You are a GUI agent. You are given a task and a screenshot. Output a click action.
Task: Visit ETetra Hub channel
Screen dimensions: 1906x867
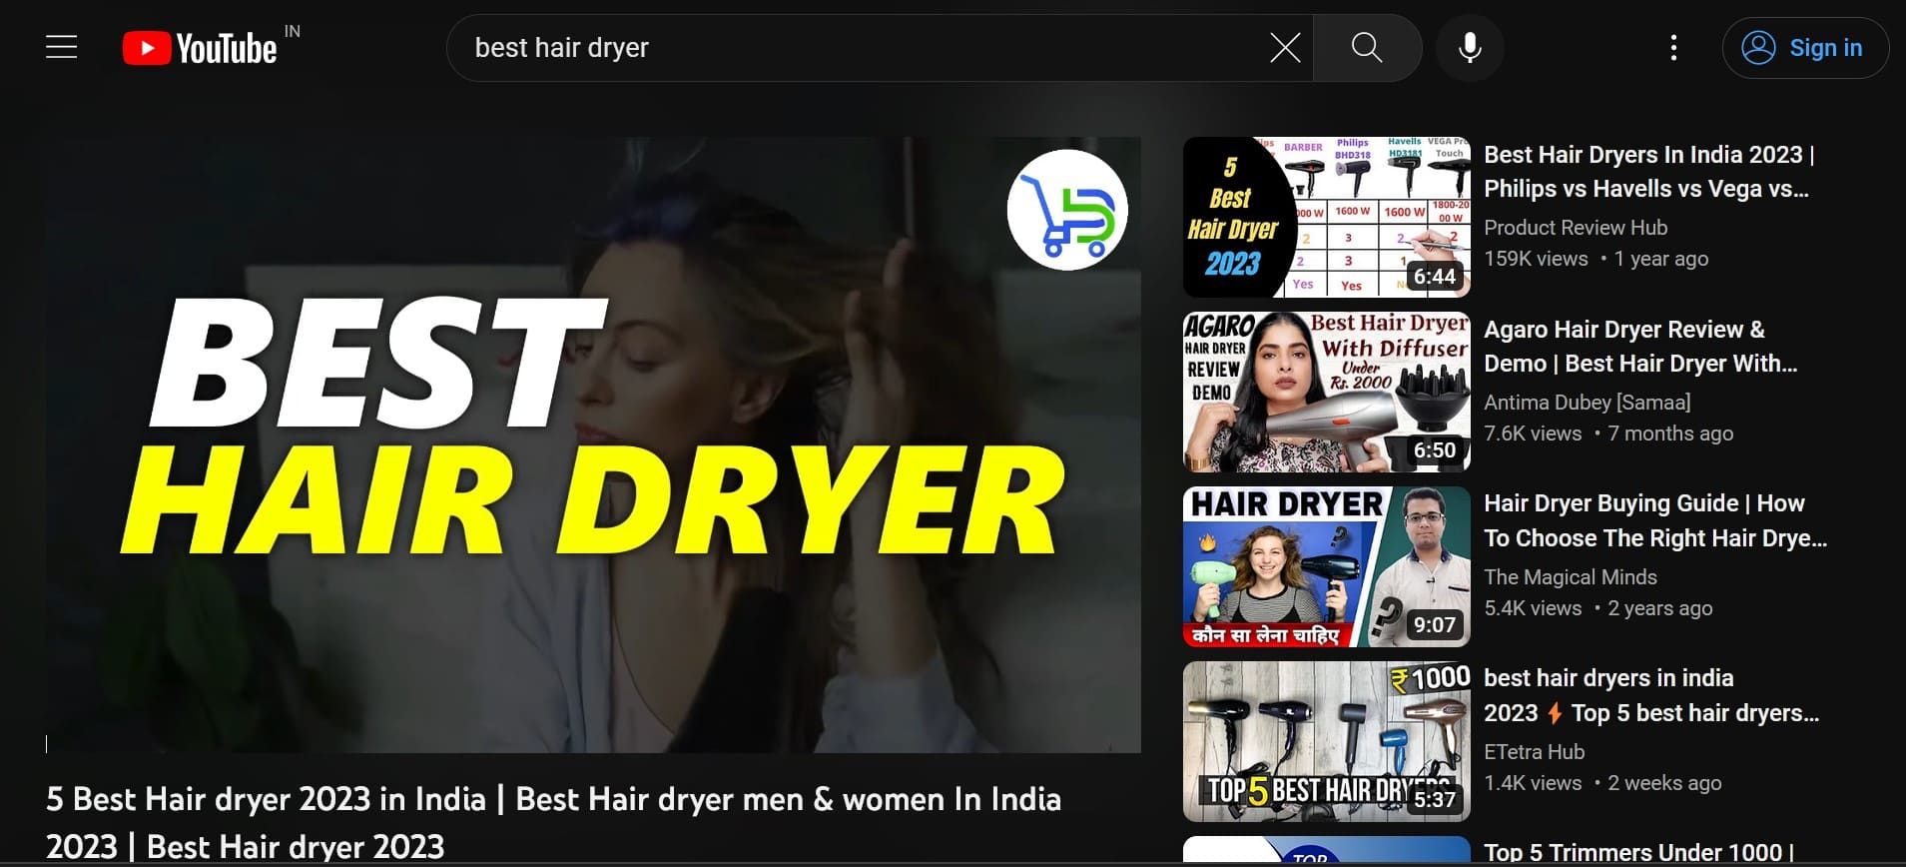click(1534, 751)
